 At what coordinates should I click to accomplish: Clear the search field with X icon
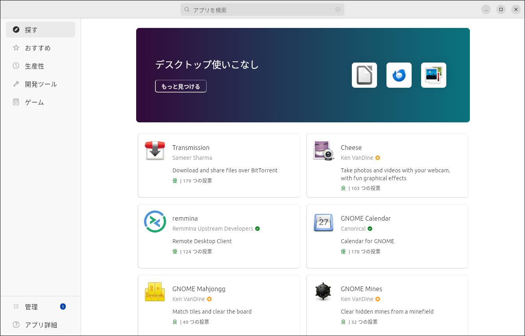point(338,9)
